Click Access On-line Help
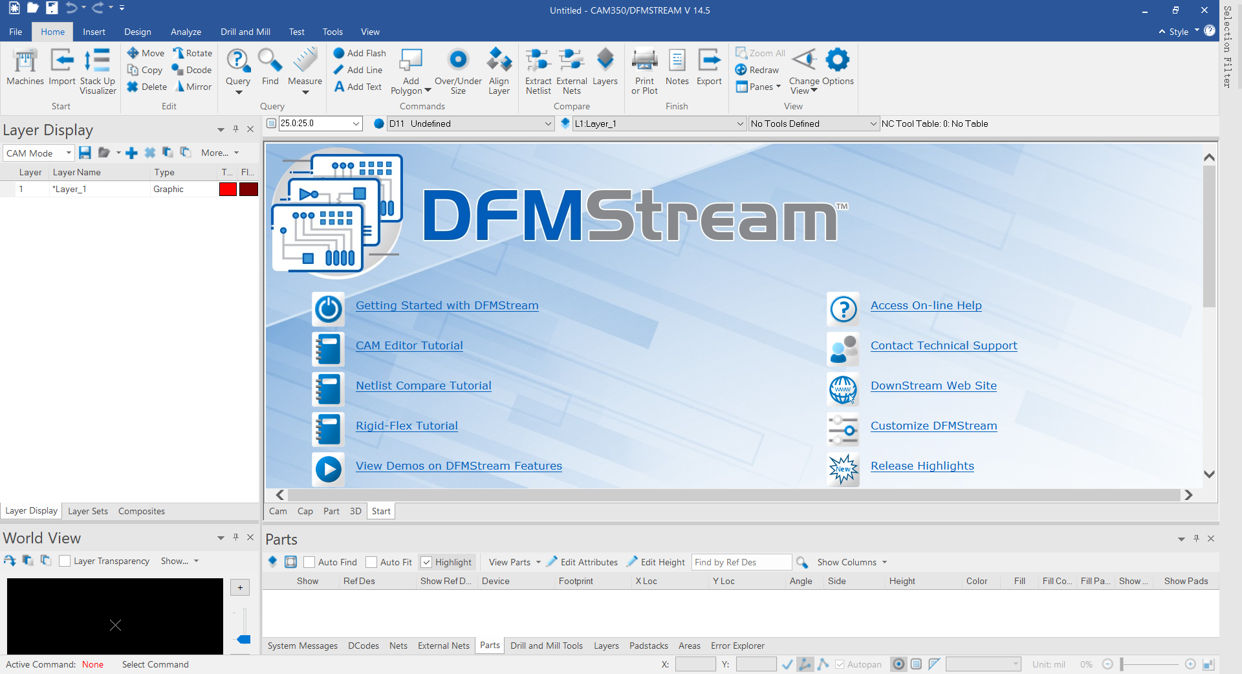 coord(926,305)
